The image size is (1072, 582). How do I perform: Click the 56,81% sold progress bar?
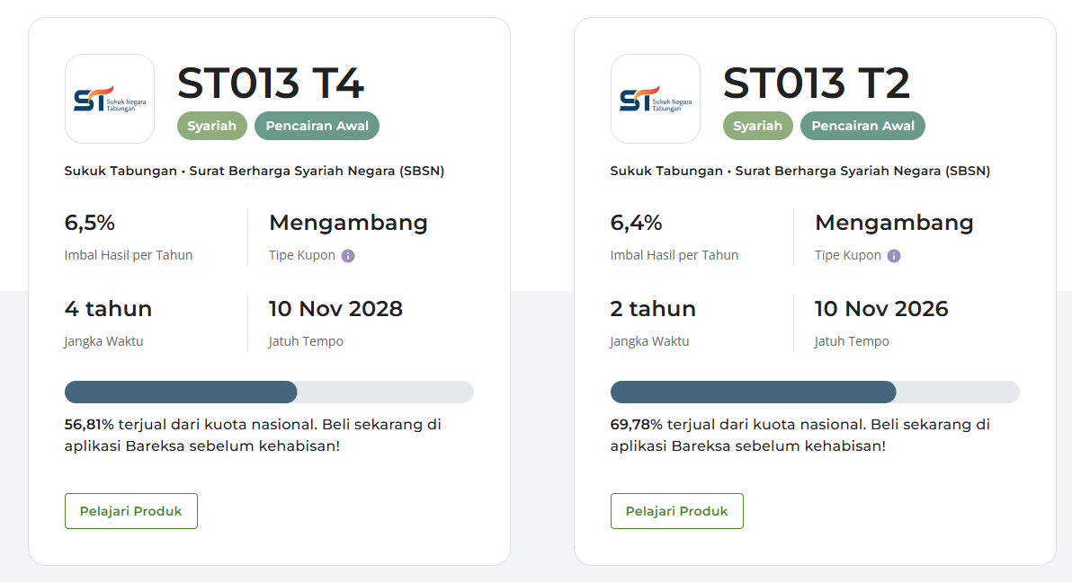pyautogui.click(x=270, y=392)
